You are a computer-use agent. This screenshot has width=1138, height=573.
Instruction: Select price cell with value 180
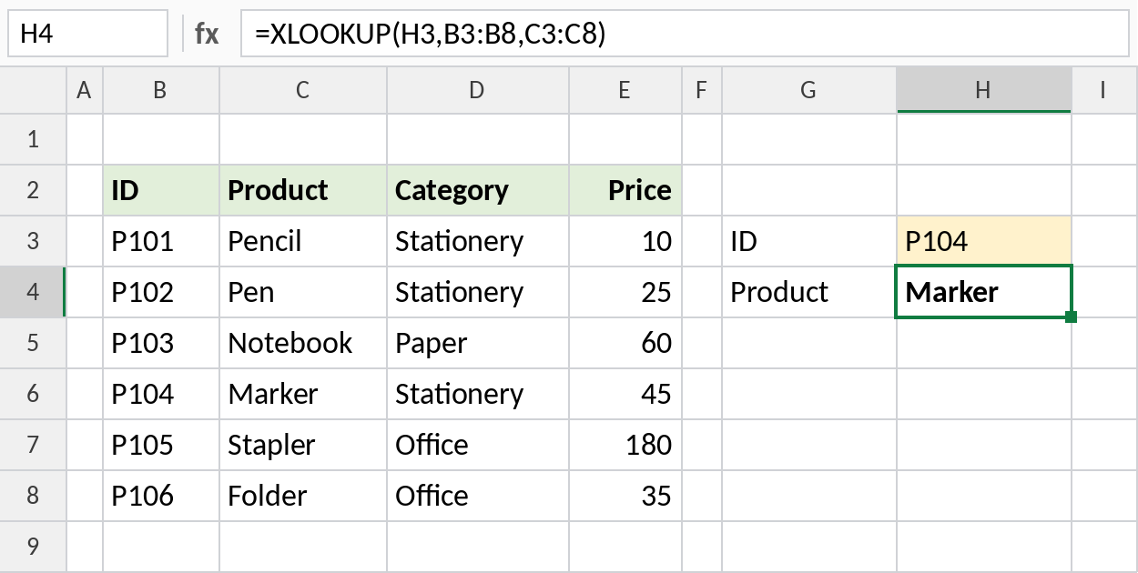[625, 445]
